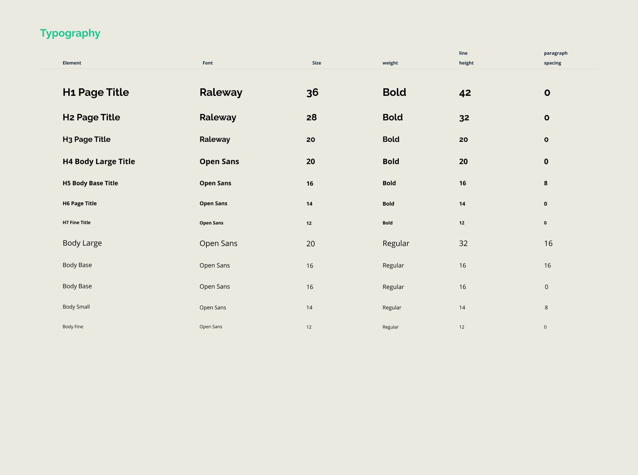This screenshot has width=638, height=475.
Task: Select the Size column header
Action: (x=316, y=63)
